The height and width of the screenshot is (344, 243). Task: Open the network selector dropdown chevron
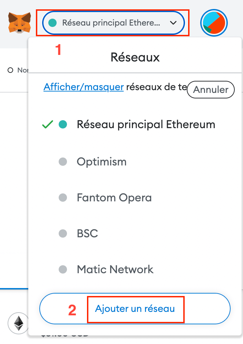click(173, 22)
